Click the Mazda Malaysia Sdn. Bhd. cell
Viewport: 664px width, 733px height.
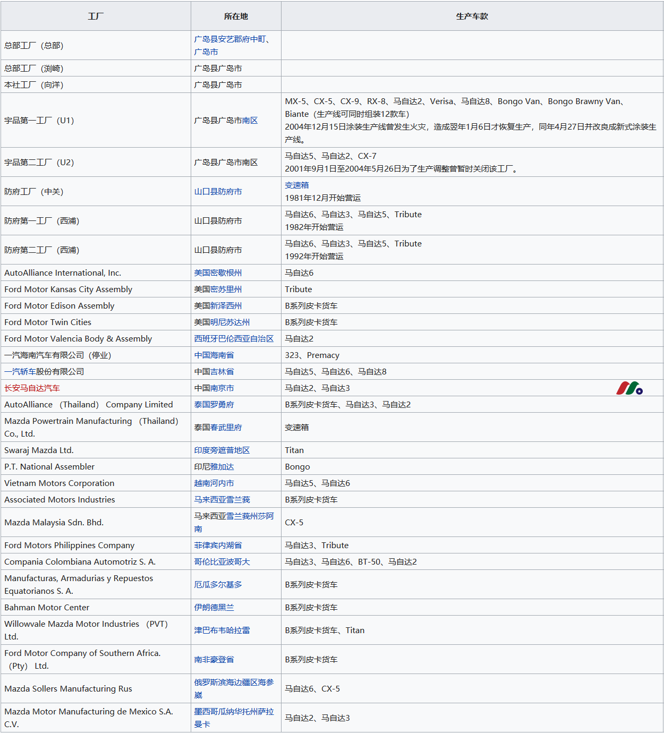point(96,523)
